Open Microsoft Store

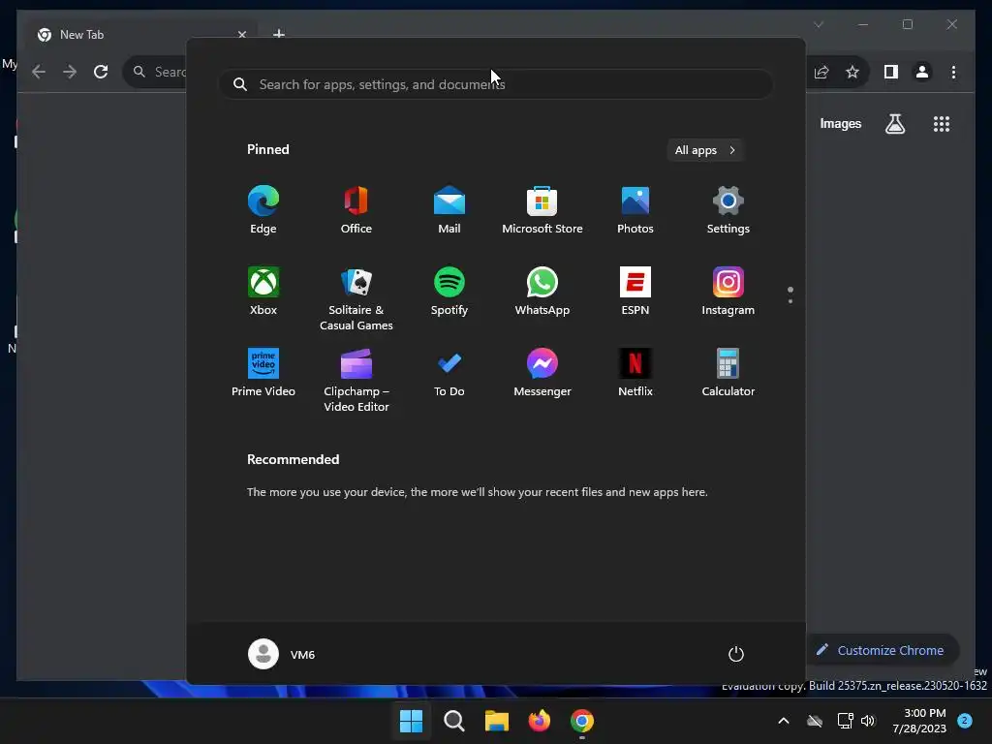click(542, 210)
